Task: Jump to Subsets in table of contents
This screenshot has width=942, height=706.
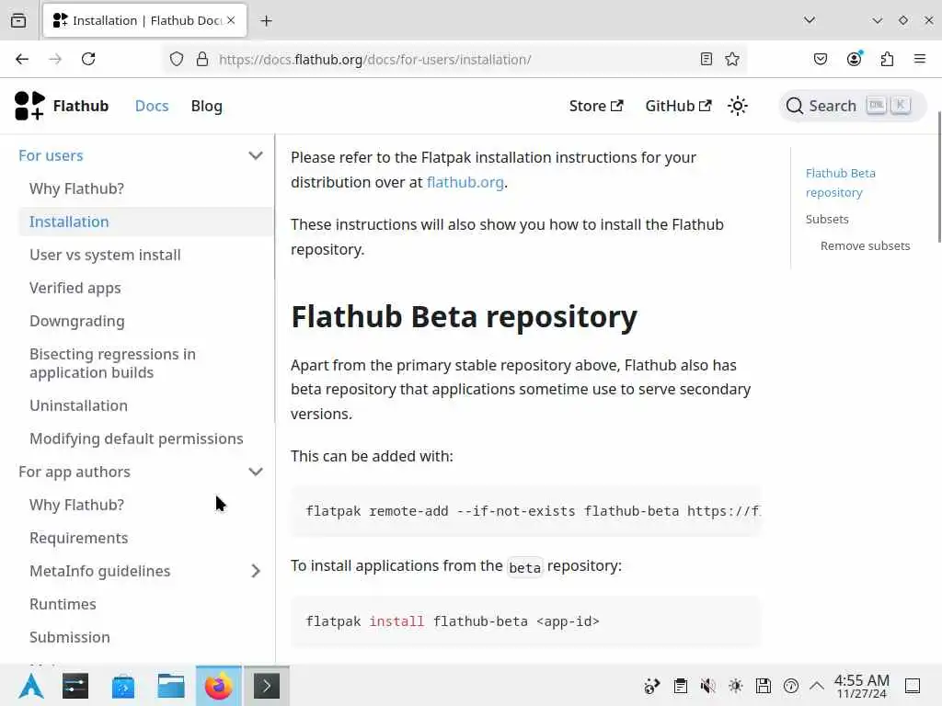Action: [x=827, y=219]
